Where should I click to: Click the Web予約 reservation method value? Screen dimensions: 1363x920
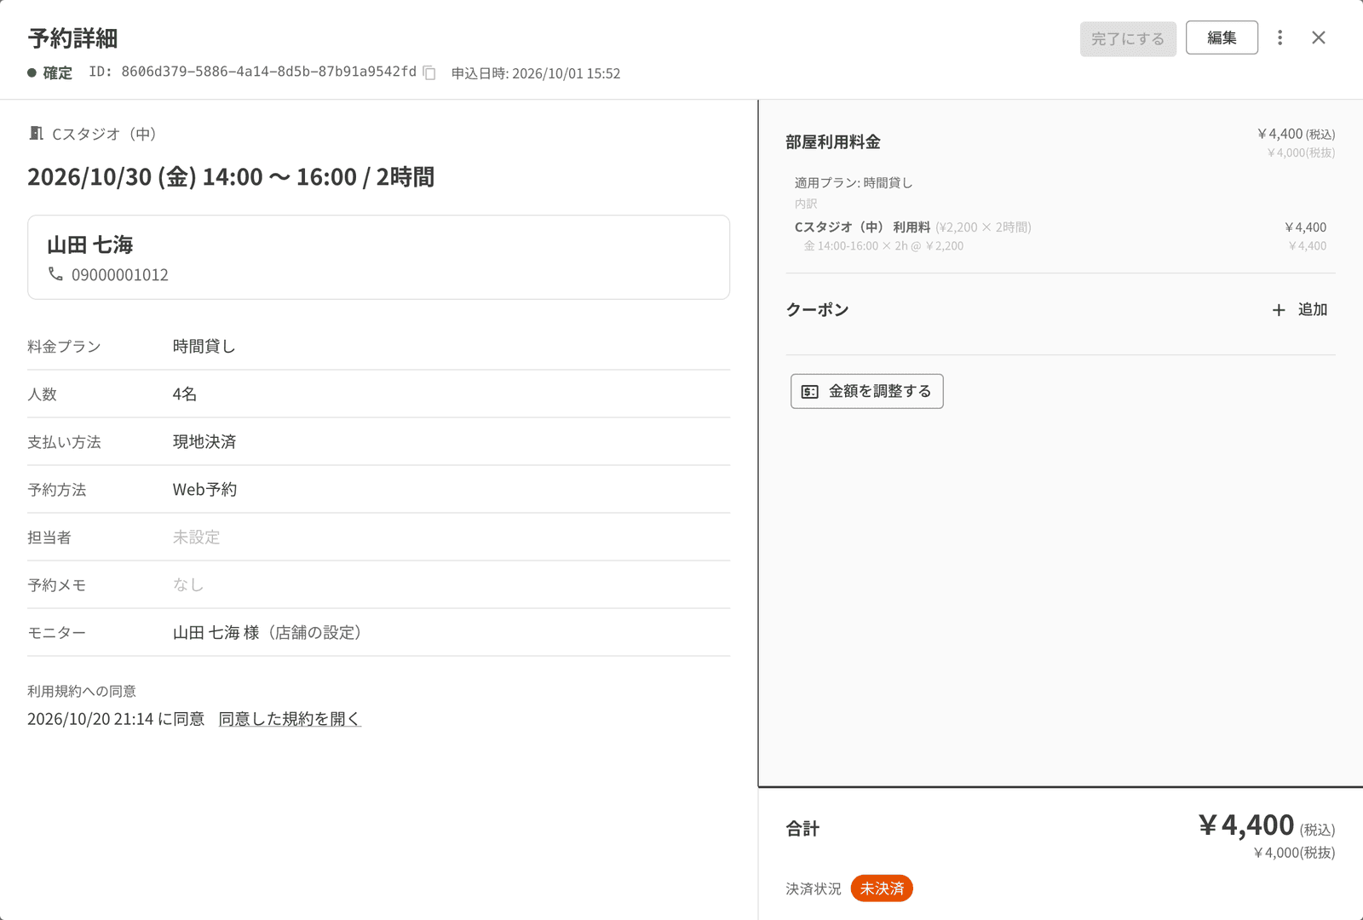coord(205,489)
